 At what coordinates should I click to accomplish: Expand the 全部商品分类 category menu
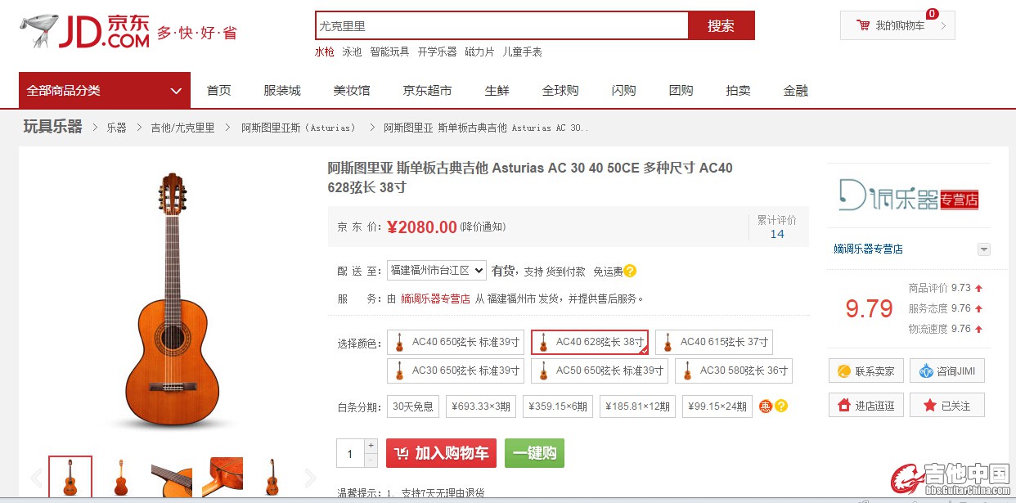[105, 91]
